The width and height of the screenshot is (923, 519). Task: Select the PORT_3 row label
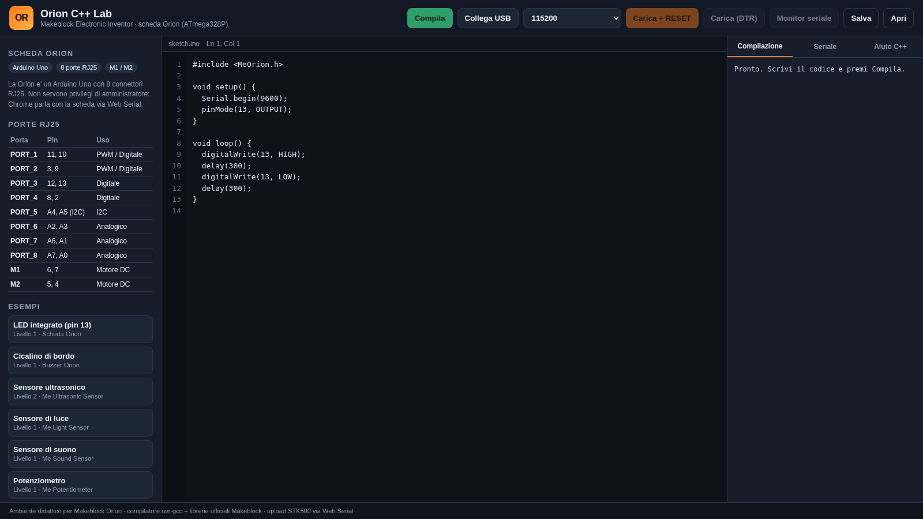click(x=24, y=183)
